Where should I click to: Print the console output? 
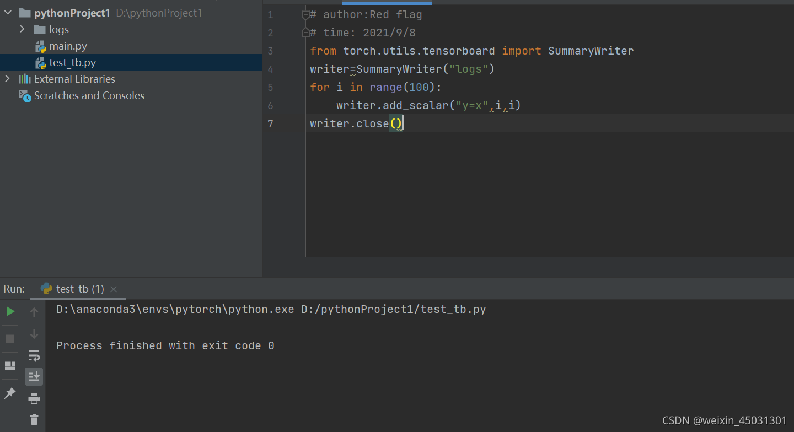[x=34, y=398]
